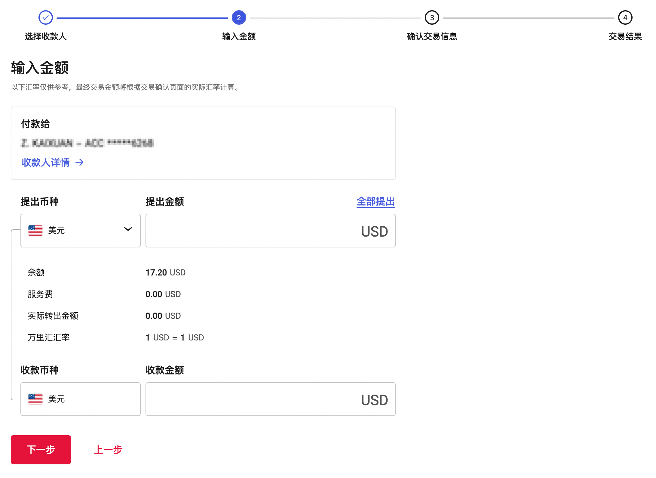Click the completed checkmark icon for 选择收款人 step
656x478 pixels.
tap(46, 17)
